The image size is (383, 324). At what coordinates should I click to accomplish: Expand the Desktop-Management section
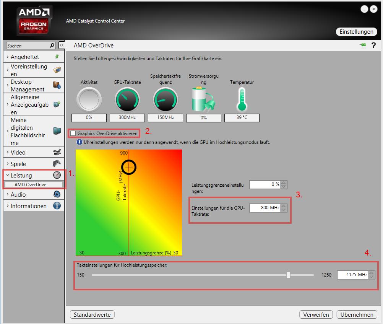tap(8, 85)
